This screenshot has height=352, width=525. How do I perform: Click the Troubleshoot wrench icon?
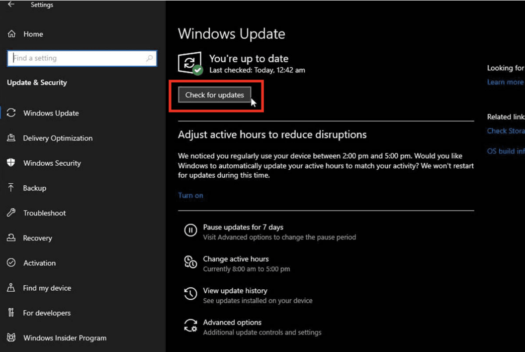11,212
